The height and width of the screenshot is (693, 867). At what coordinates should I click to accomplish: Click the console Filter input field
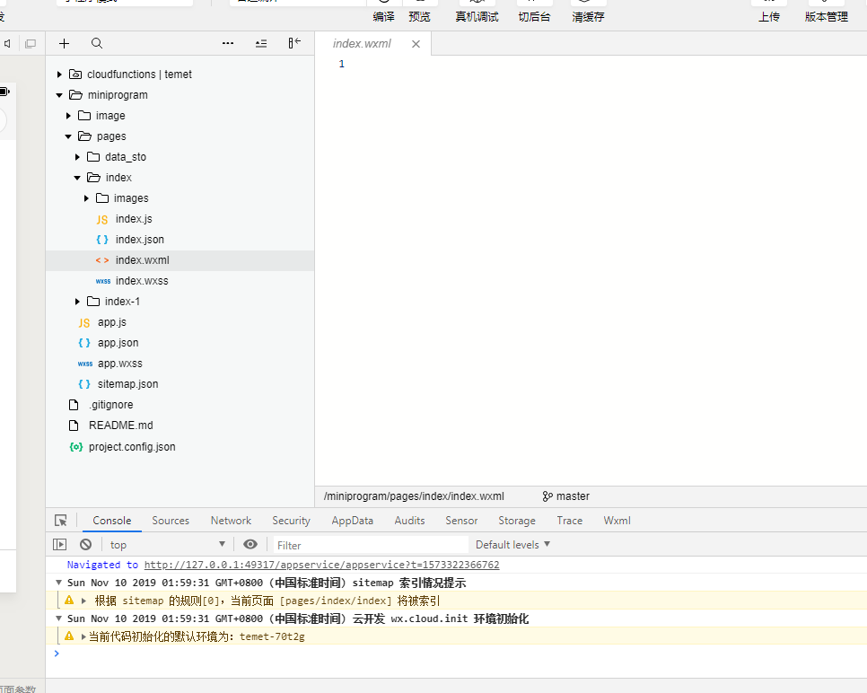tap(370, 545)
